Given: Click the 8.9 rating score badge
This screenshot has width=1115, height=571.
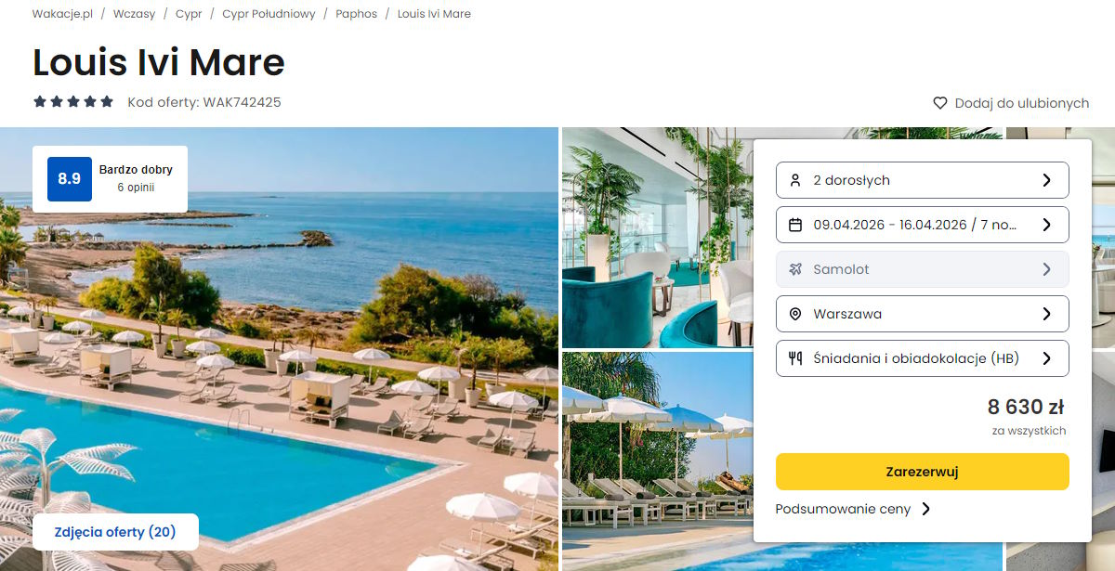Looking at the screenshot, I should (x=70, y=179).
